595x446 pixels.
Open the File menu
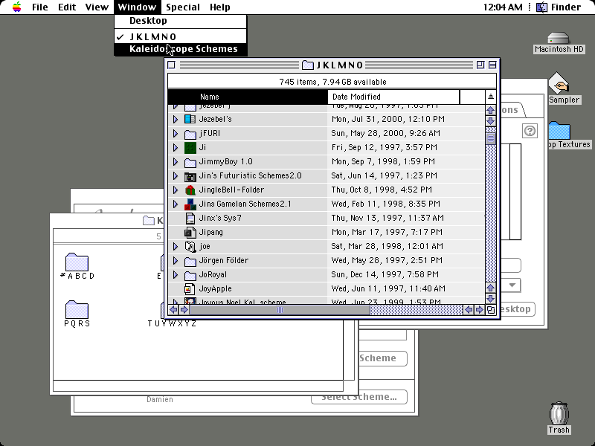[x=40, y=7]
